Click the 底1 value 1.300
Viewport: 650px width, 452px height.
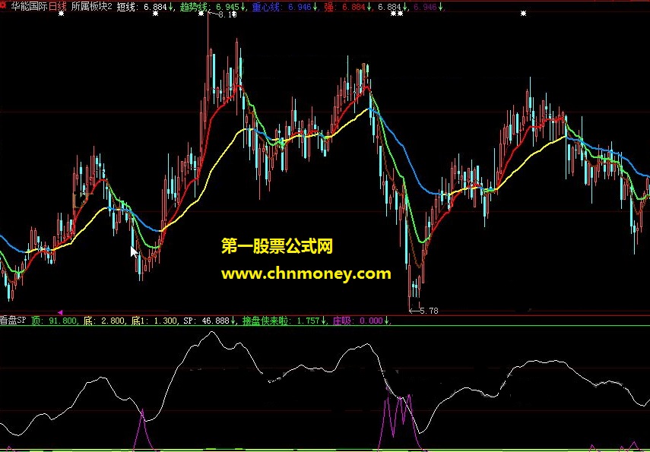(166, 321)
